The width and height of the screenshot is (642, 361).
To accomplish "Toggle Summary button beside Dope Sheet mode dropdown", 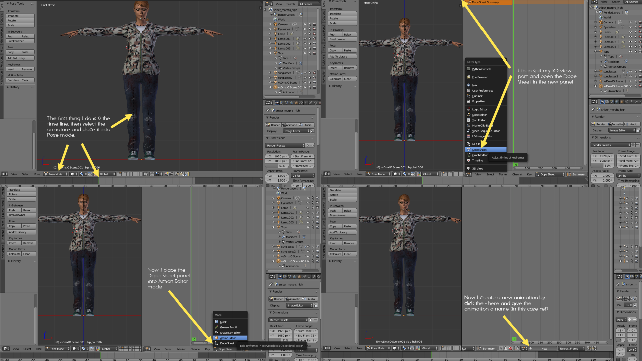I will click(x=576, y=174).
